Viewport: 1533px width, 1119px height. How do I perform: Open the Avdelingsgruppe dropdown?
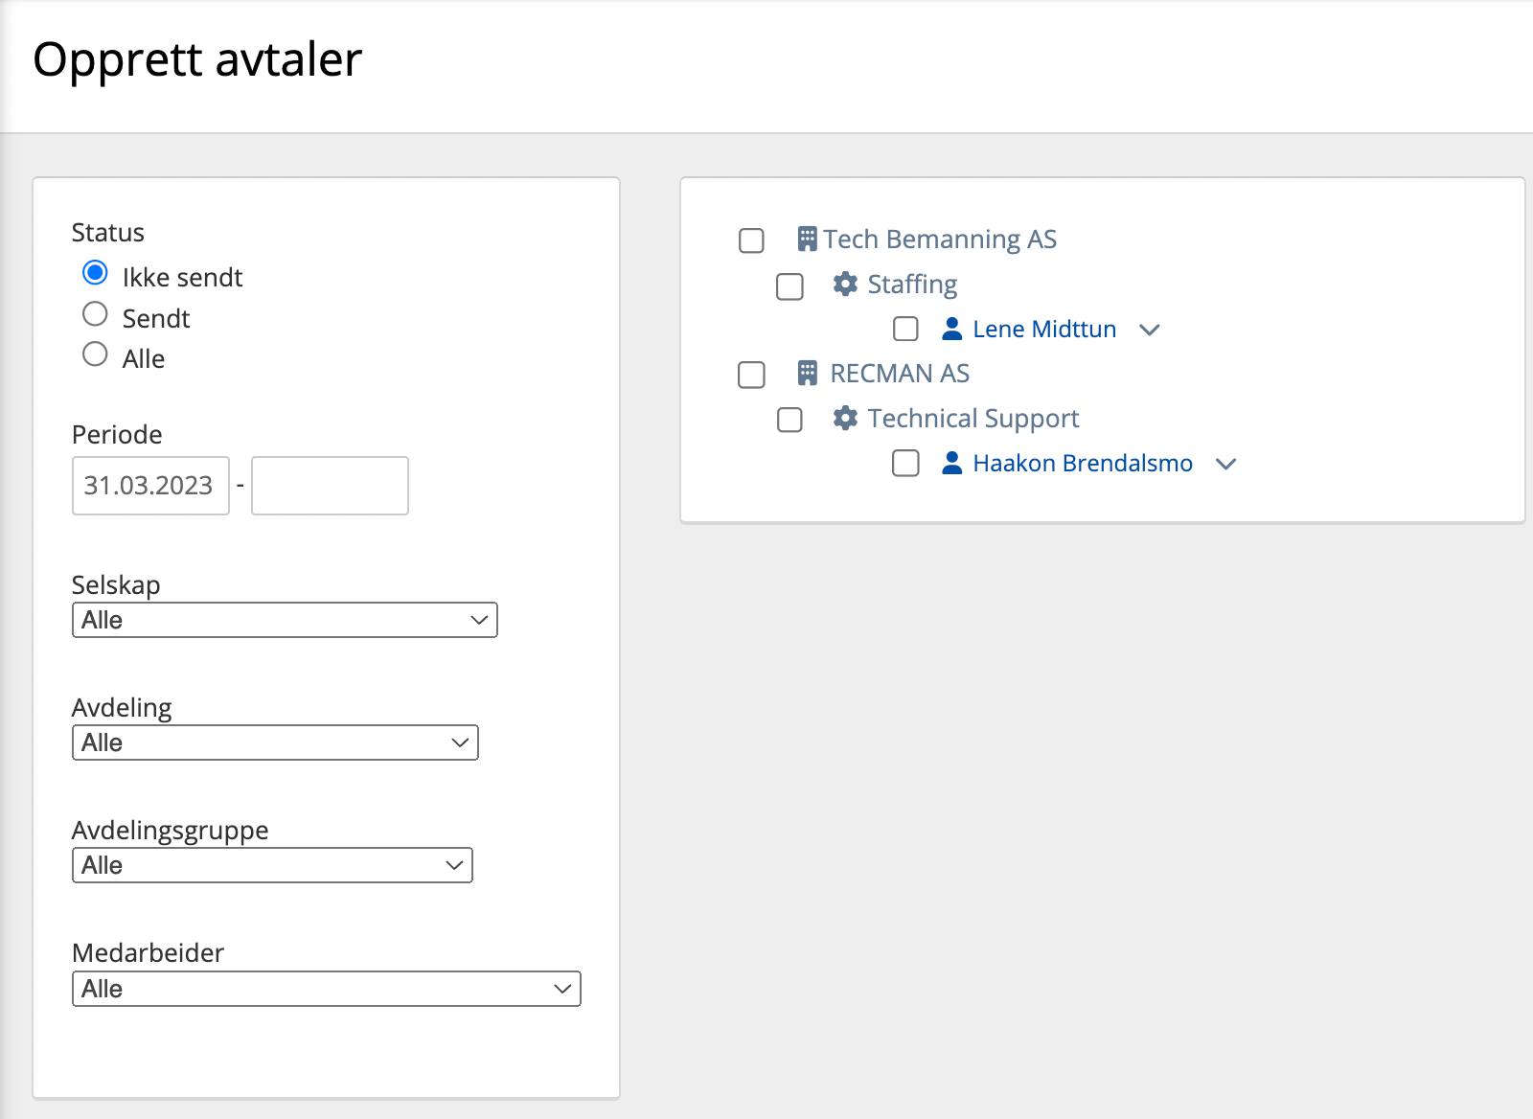[x=272, y=865]
